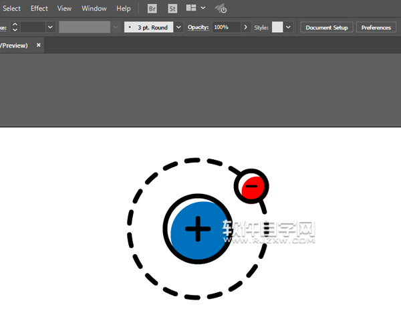This screenshot has width=401, height=323.
Task: Open Adobe Stock via St icon
Action: [x=172, y=9]
